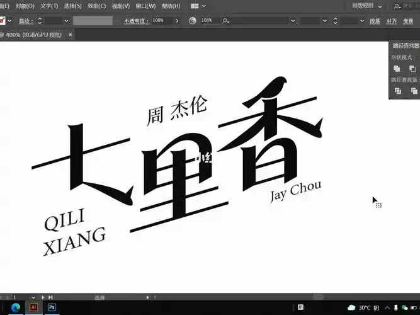The height and width of the screenshot is (315, 420).
Task: Click the 周杰伦 text on canvas
Action: (177, 110)
